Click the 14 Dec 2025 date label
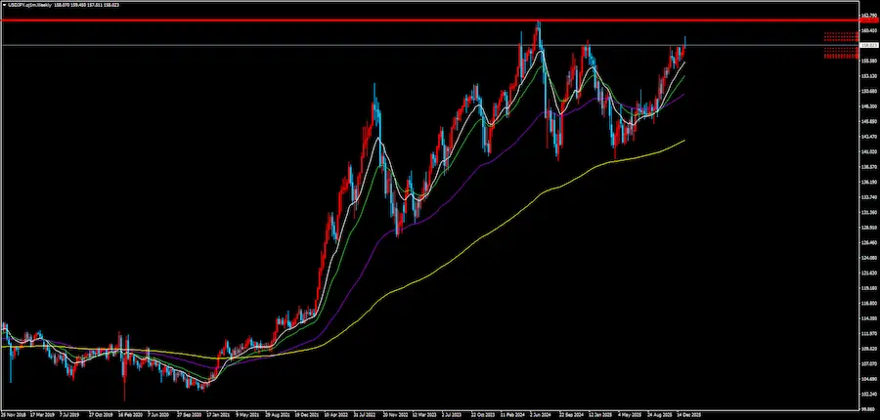 (688, 414)
